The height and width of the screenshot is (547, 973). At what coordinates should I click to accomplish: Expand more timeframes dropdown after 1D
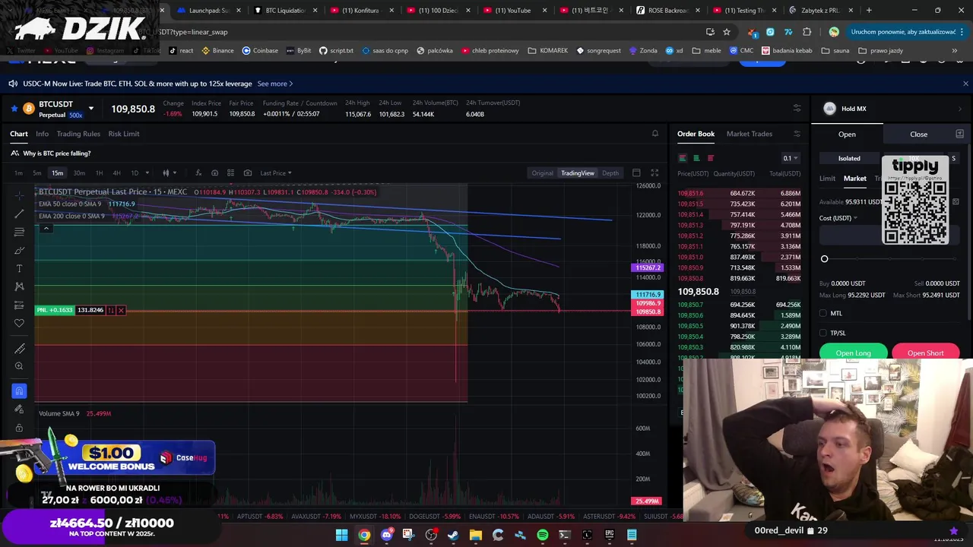[x=147, y=173]
